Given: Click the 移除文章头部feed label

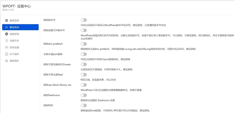Looking at the screenshot, I should tap(53, 74).
